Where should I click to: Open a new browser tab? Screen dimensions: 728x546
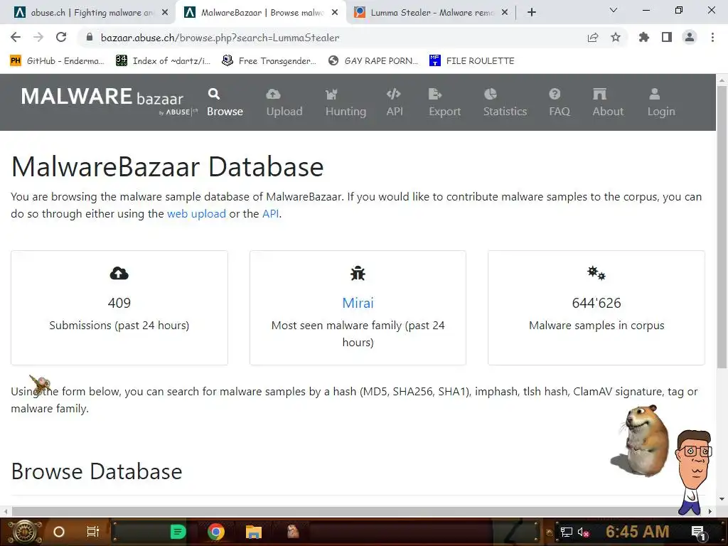532,13
